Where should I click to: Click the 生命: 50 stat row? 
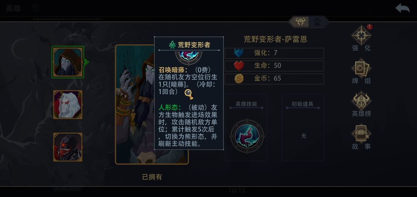click(274, 66)
